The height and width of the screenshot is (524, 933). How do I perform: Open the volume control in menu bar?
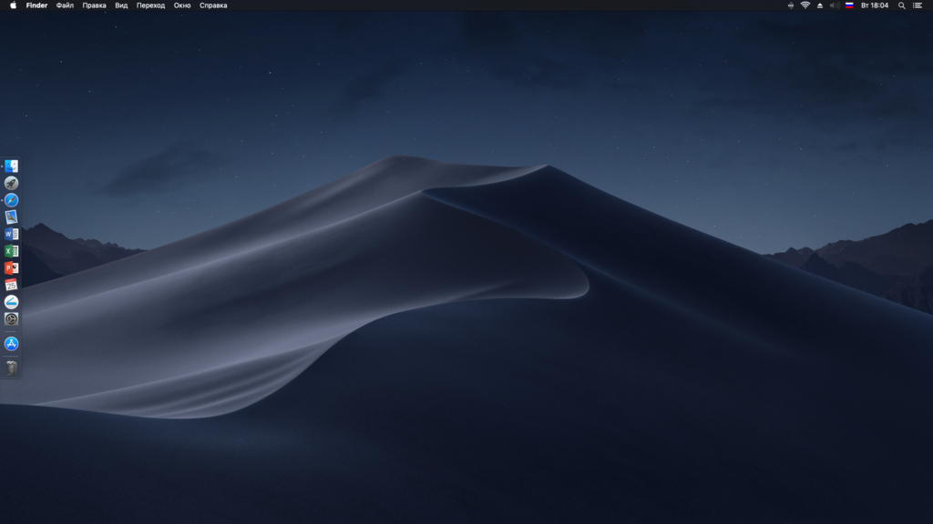click(835, 5)
